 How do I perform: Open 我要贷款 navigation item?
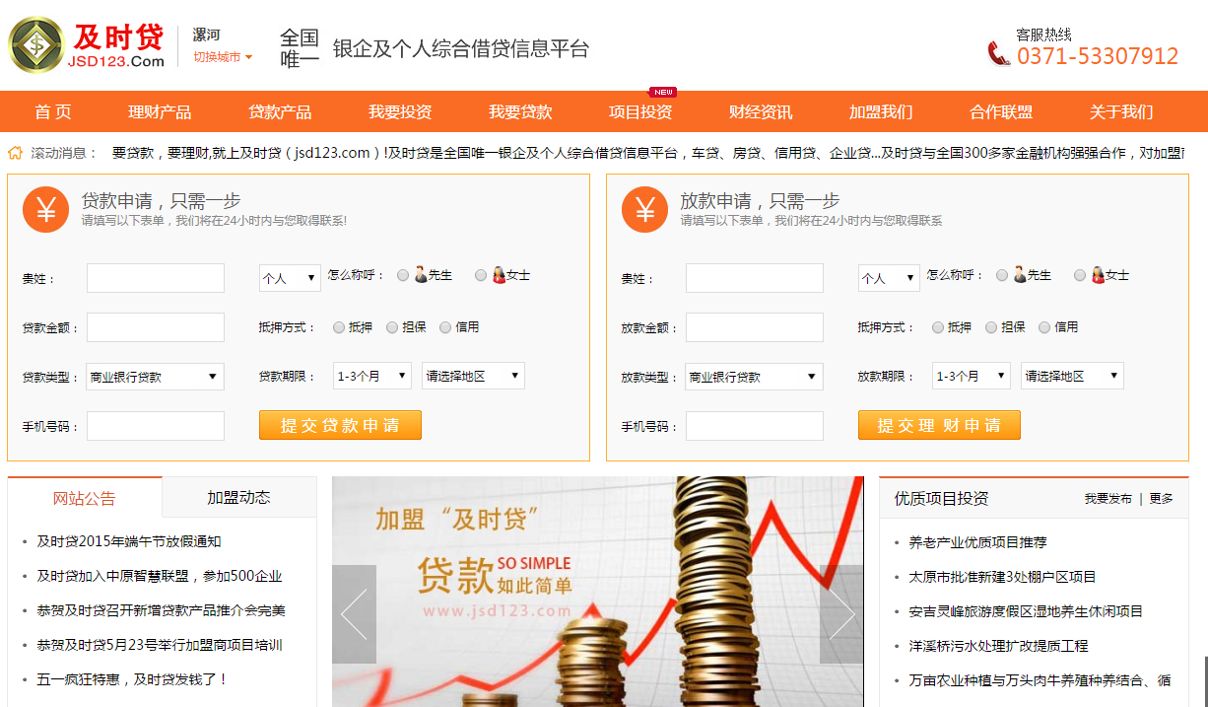pos(520,111)
